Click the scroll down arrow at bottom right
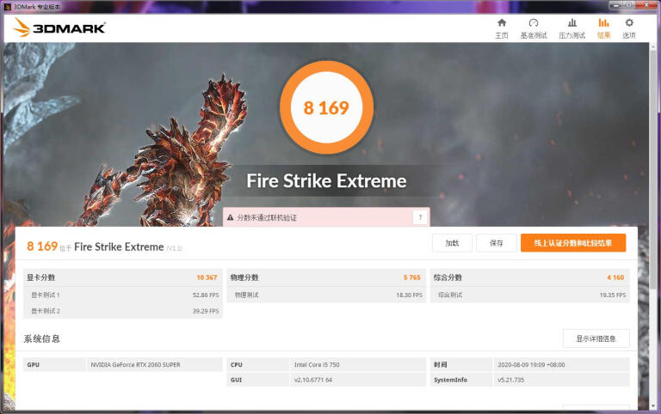This screenshot has width=661, height=414. (x=653, y=407)
